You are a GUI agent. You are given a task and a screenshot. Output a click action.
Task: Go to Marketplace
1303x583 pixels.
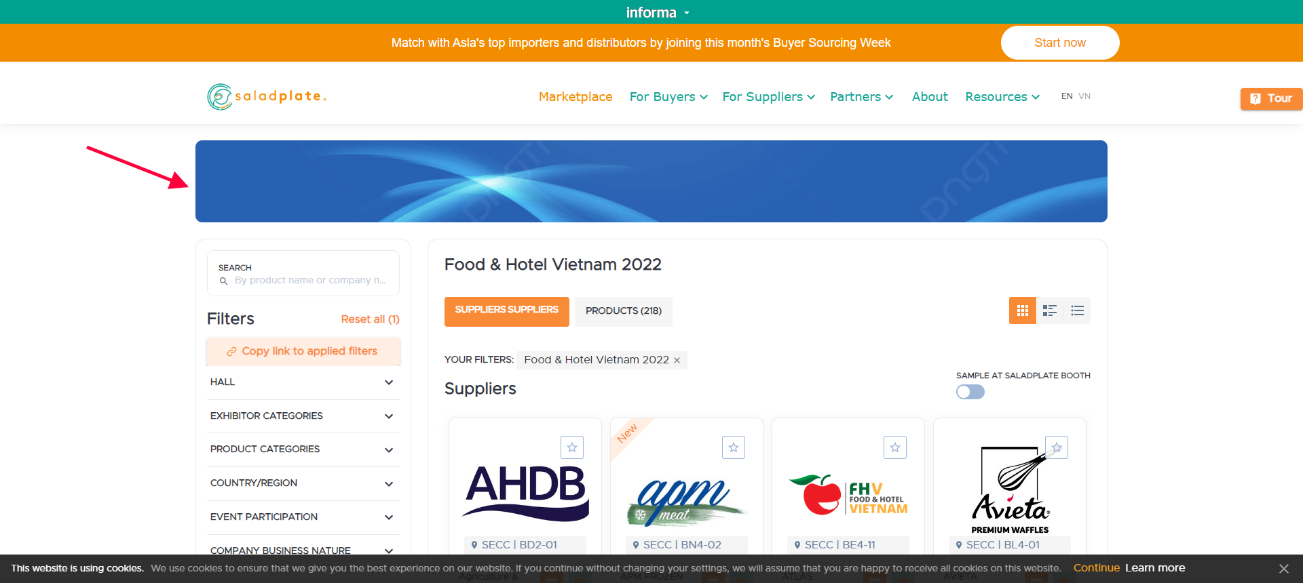(x=575, y=97)
